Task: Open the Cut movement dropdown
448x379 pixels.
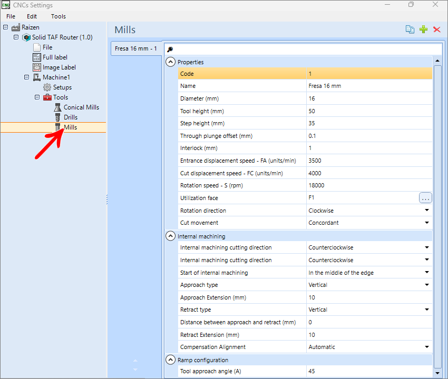Action: point(427,223)
